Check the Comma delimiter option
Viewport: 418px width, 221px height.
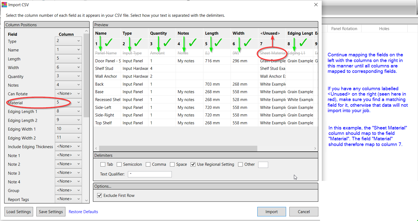tap(148, 164)
